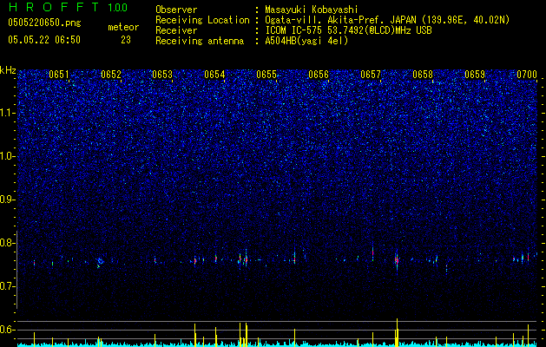Screen dimensions: 546x347
Task: Select the filename 0505220650.png
Action: point(44,23)
